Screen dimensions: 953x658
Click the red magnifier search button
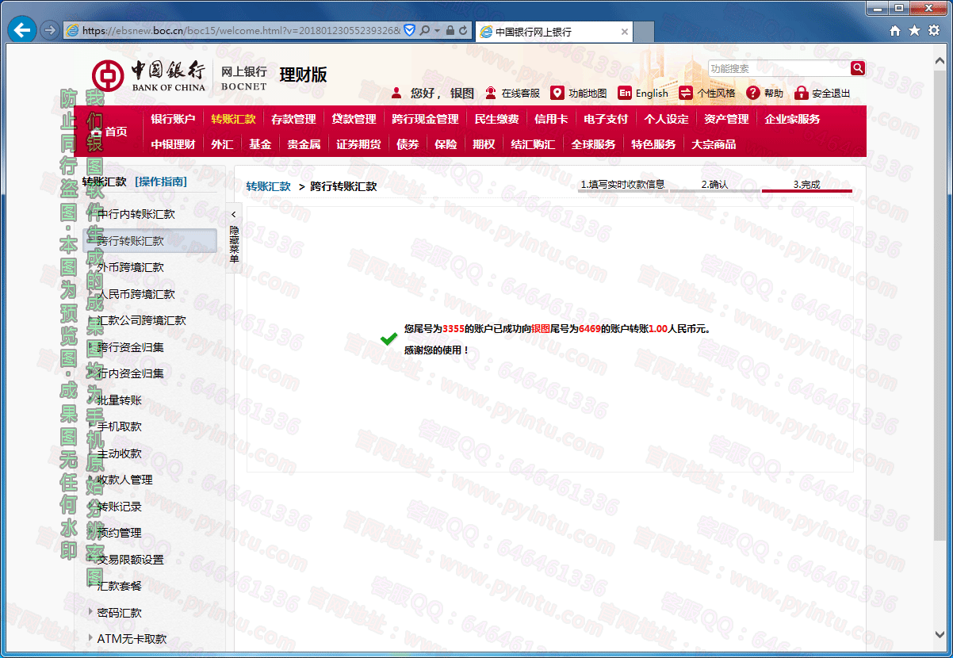click(858, 68)
